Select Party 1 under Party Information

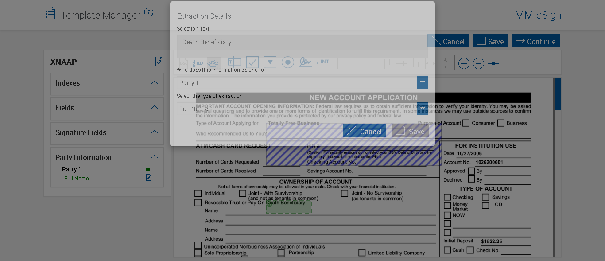(x=71, y=169)
